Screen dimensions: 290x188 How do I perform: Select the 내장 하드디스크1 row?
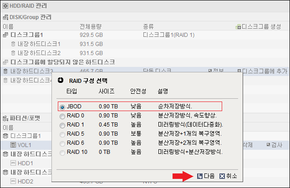pyautogui.click(x=145, y=44)
